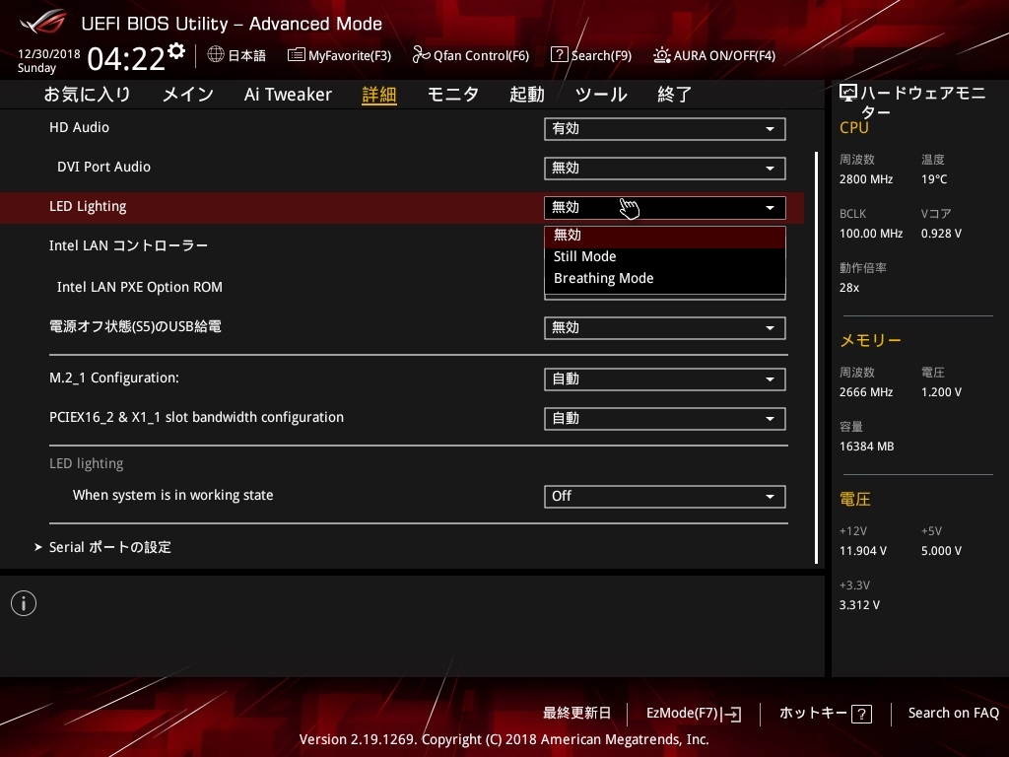1009x757 pixels.
Task: Click the settings list vertical scrollbar
Action: click(816, 358)
